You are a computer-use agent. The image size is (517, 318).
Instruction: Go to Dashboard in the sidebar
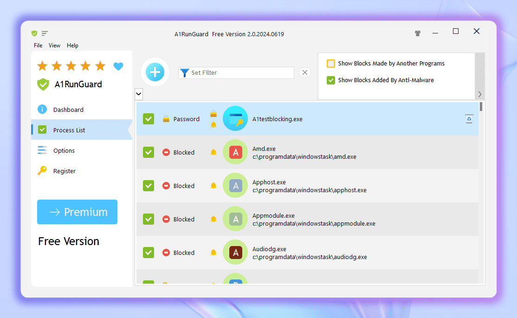[x=68, y=110]
